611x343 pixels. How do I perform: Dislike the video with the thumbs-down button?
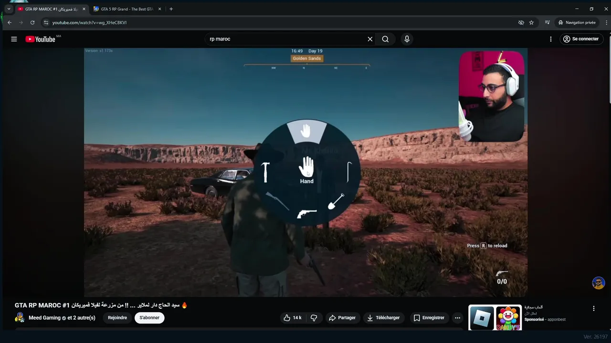point(314,318)
